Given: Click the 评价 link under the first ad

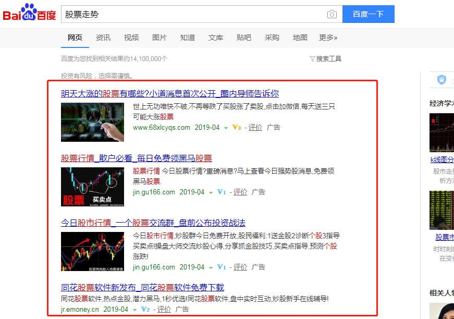Looking at the screenshot, I should click(255, 127).
